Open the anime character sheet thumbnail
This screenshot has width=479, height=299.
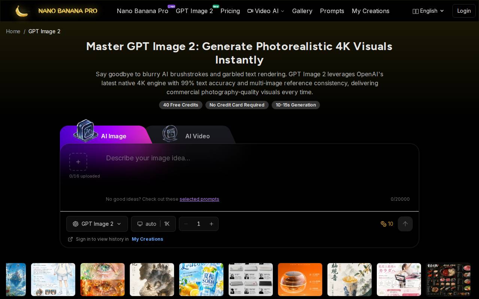[53, 280]
